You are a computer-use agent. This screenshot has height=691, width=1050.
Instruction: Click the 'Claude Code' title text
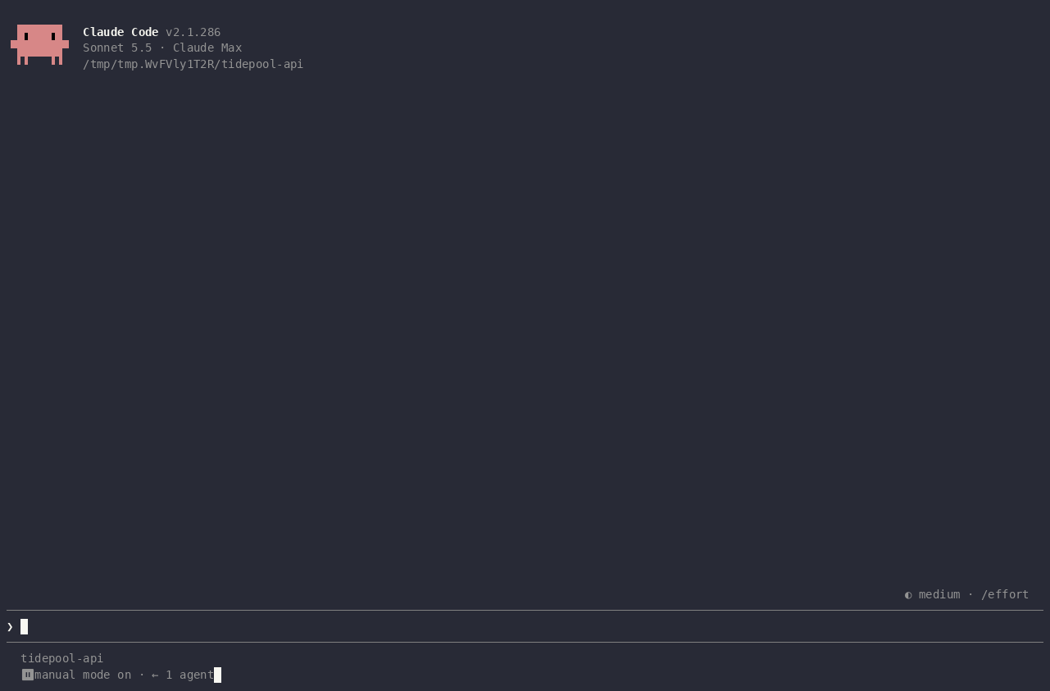120,32
